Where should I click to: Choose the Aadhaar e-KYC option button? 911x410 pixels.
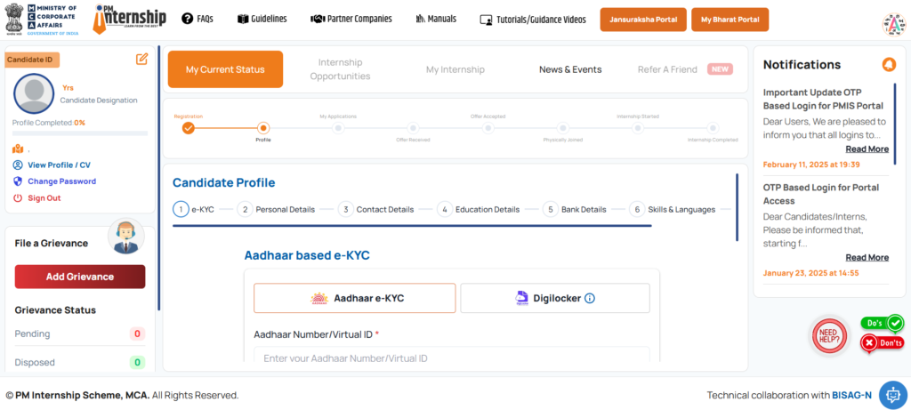(x=354, y=299)
